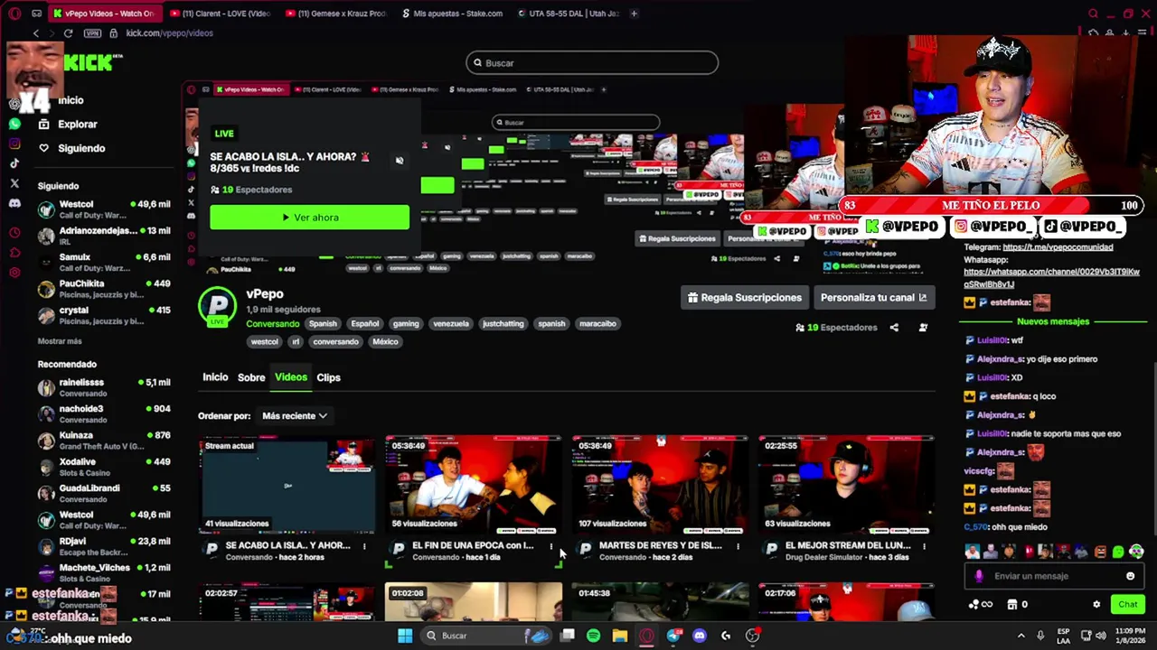The width and height of the screenshot is (1157, 650).
Task: Expand the Más reciente sort dropdown
Action: pyautogui.click(x=294, y=416)
